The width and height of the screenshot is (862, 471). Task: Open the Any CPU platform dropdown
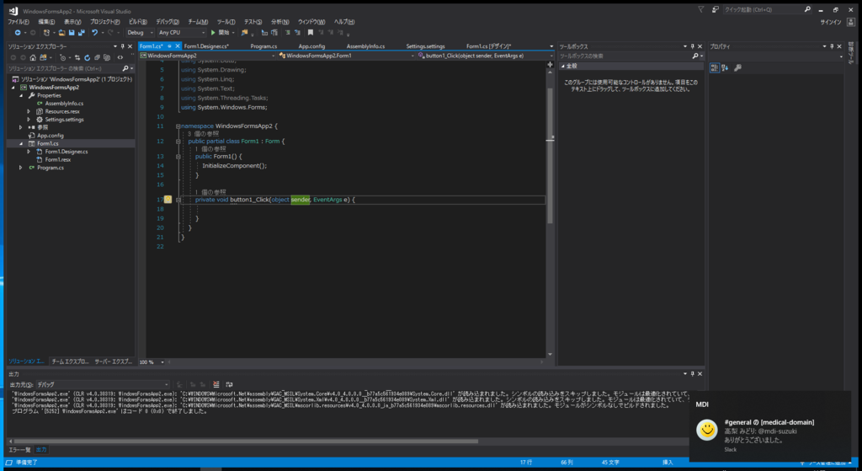[x=182, y=33]
